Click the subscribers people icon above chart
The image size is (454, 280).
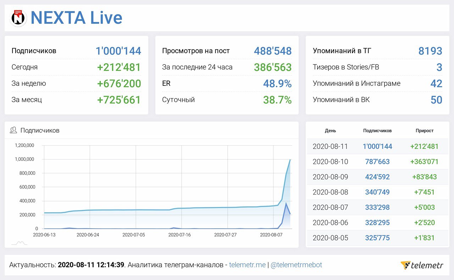click(13, 130)
